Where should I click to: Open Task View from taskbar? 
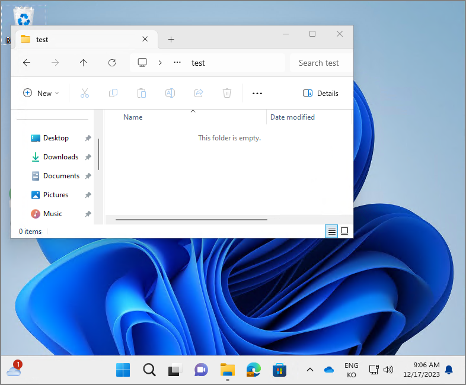pyautogui.click(x=175, y=370)
